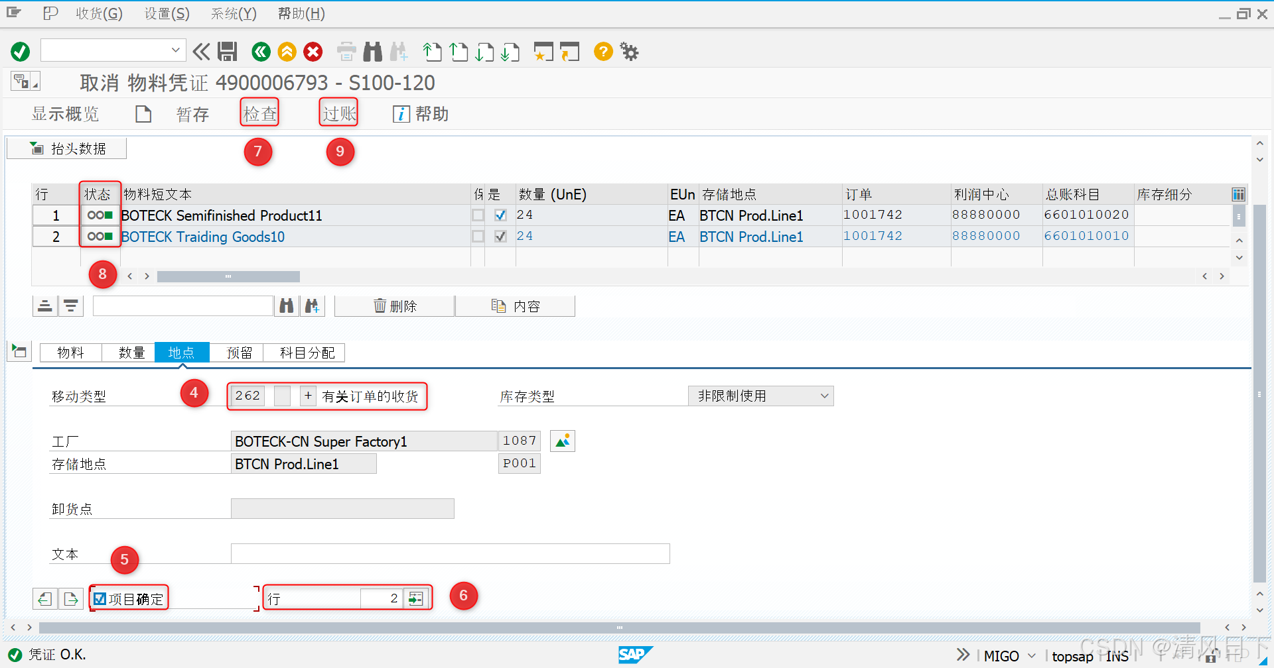The height and width of the screenshot is (668, 1274).
Task: Open the 帮助(H) menu
Action: coord(301,13)
